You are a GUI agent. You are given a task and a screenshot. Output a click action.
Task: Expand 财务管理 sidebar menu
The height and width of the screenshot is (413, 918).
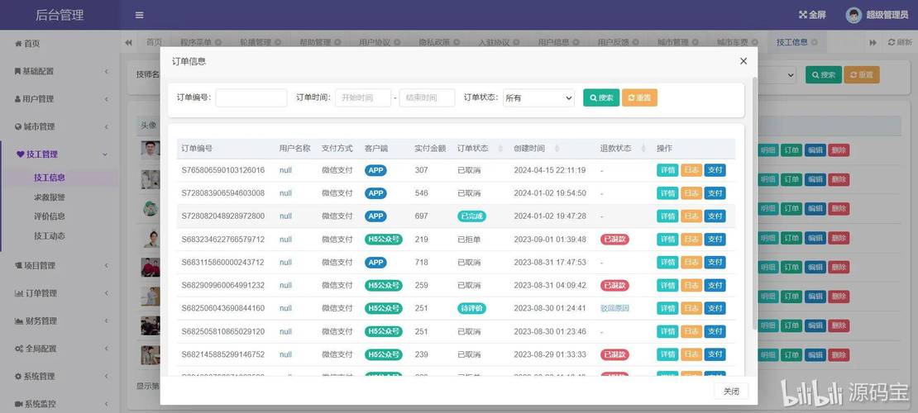[59, 320]
